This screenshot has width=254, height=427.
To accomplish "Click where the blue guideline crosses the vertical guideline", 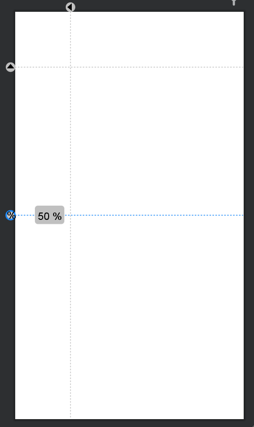I will [70, 215].
